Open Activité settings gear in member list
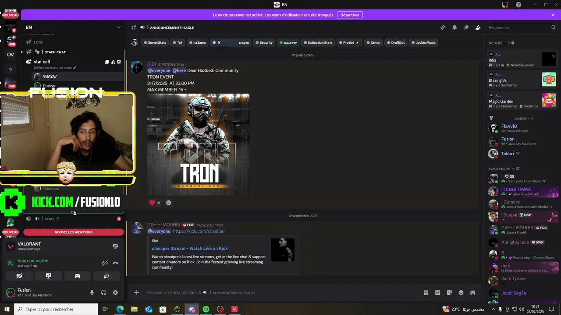This screenshot has width=561, height=315. [513, 43]
